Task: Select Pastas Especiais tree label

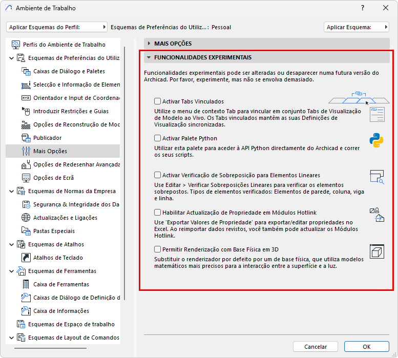Action: pos(54,231)
